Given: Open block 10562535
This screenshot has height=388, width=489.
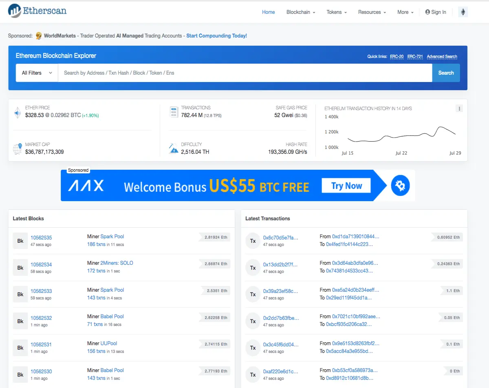Looking at the screenshot, I should (41, 238).
